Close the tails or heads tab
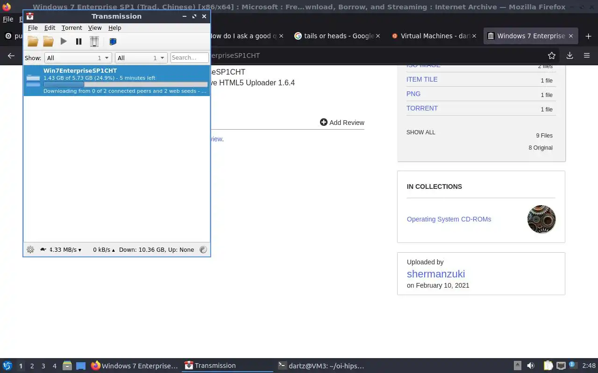The image size is (598, 373). (378, 36)
